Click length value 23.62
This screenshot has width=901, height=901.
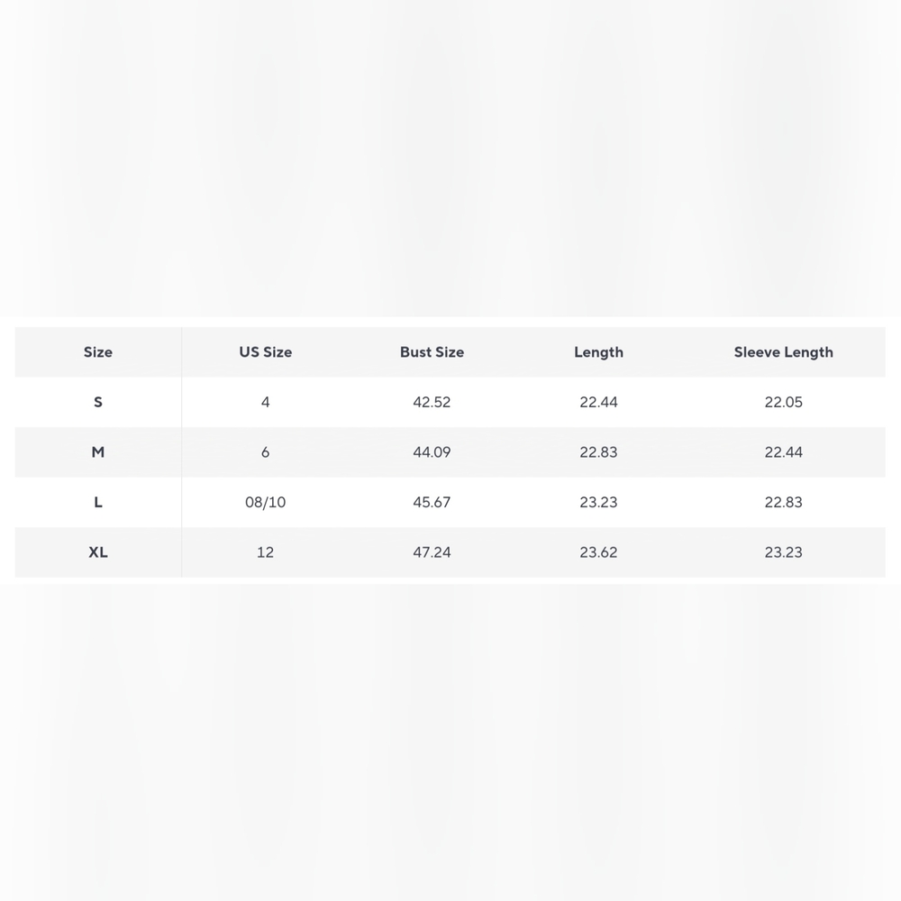coord(599,552)
